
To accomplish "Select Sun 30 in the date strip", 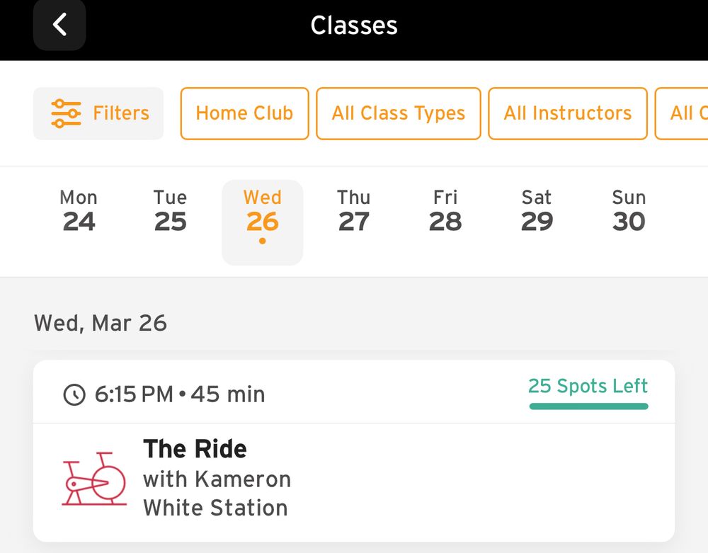I will tap(629, 211).
